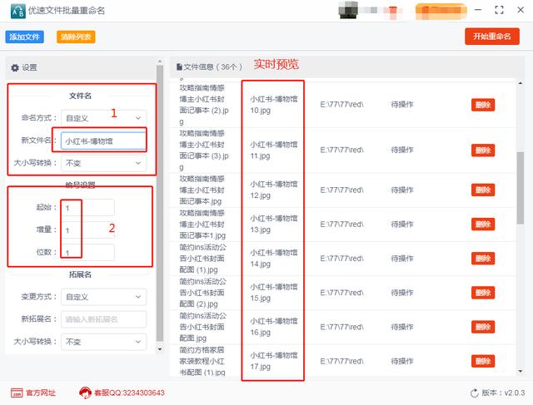Click file list scroll down arrow
Image resolution: width=533 pixels, height=405 pixels.
(x=521, y=372)
